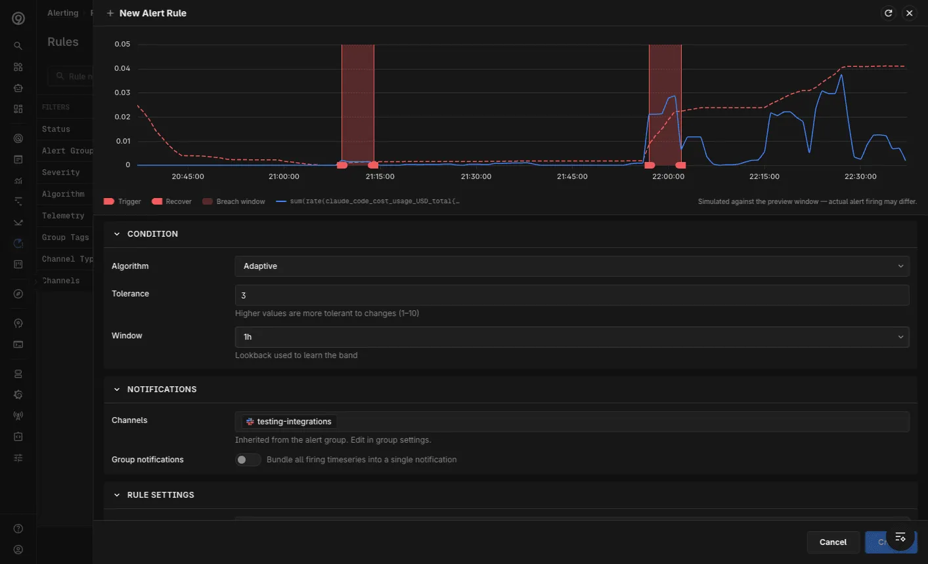Click the app logo at top left

[18, 18]
